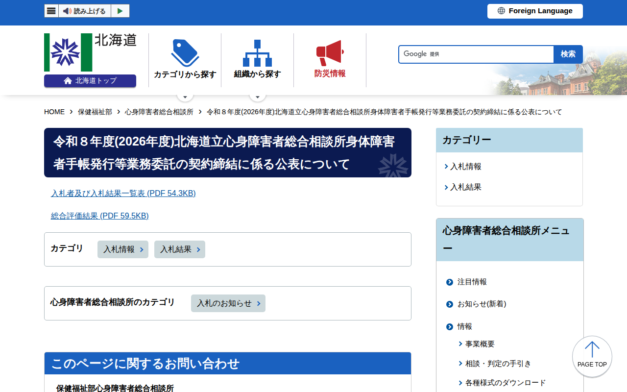627x392 pixels.
Task: Click the 検索 search button
Action: [568, 54]
